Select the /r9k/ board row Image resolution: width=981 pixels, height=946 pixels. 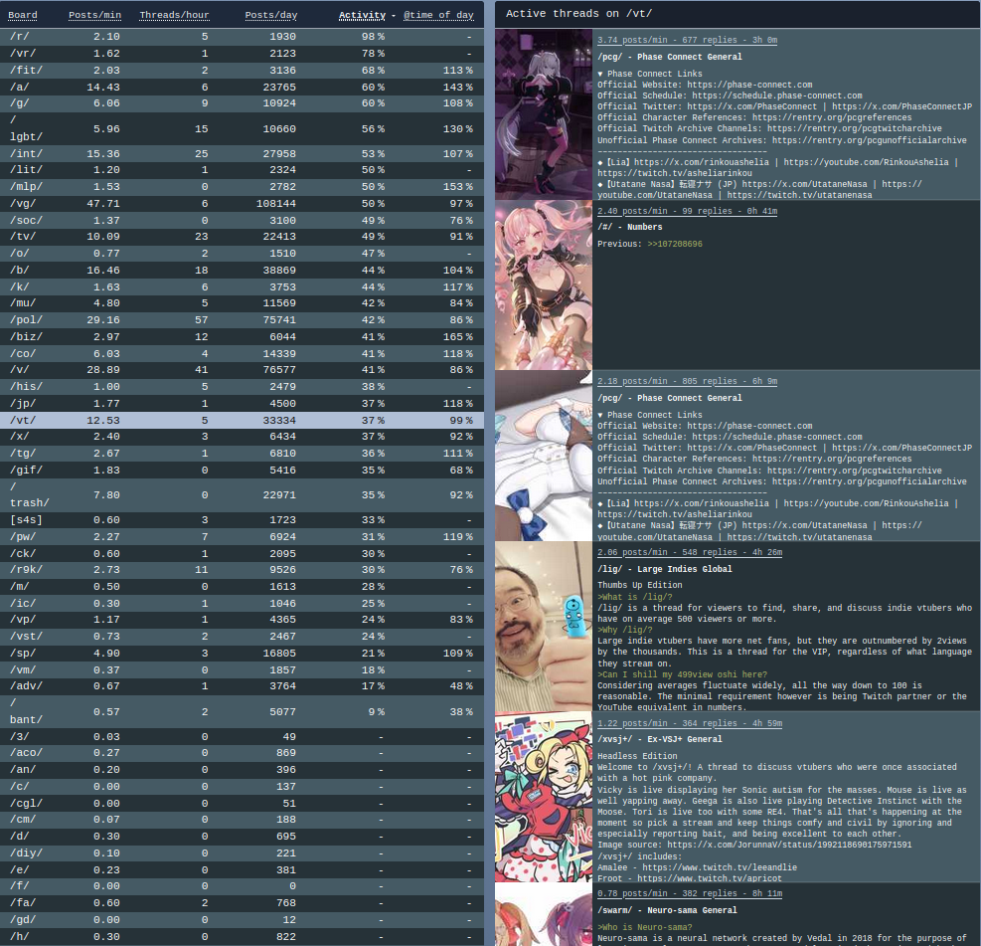[242, 570]
